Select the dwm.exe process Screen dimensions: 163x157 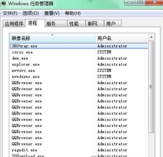click(x=20, y=58)
